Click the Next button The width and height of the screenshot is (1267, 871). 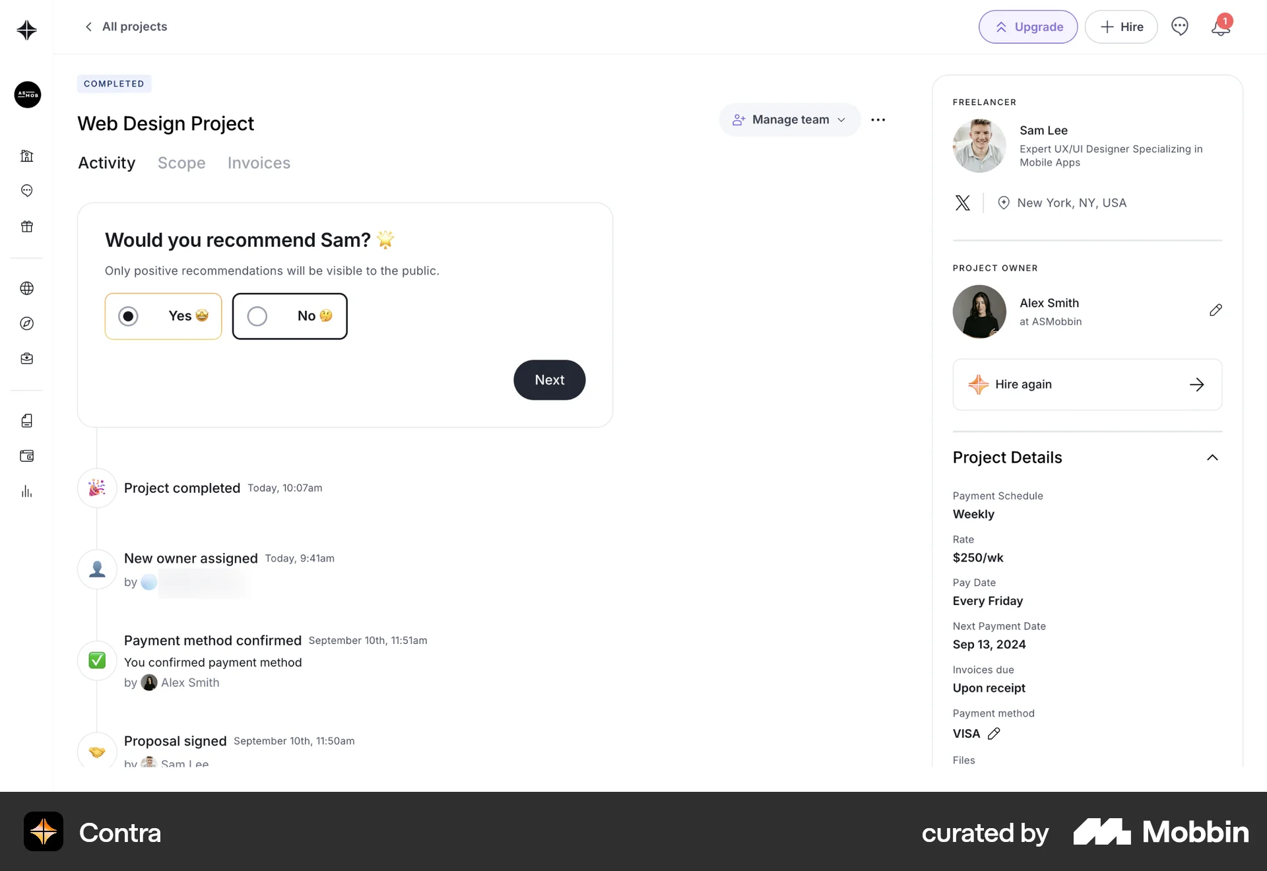(549, 380)
